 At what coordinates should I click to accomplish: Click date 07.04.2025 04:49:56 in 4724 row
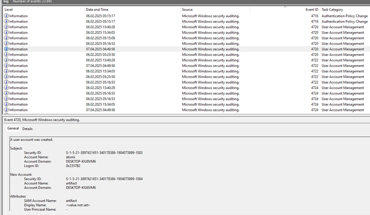pyautogui.click(x=101, y=110)
